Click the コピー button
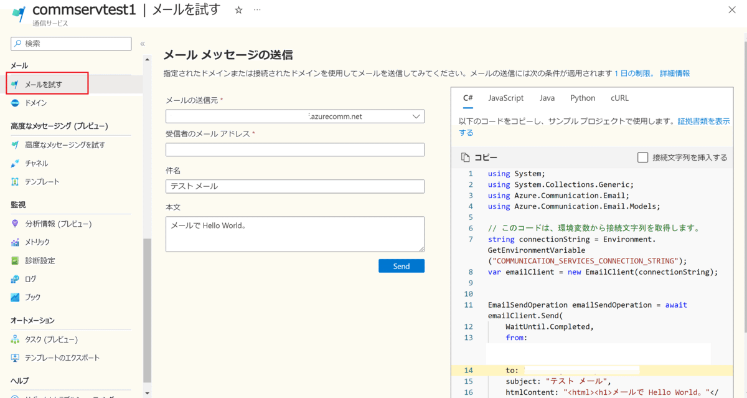Viewport: 747px width, 398px height. 479,158
